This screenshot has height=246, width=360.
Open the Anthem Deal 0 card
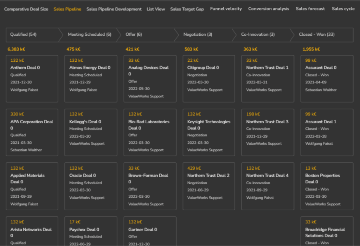[32, 78]
